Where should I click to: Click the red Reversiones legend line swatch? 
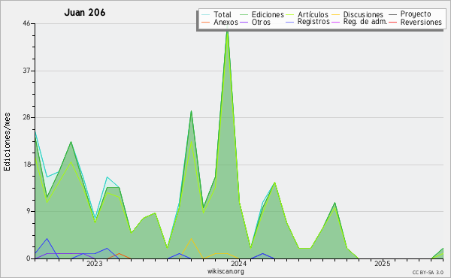coord(392,22)
